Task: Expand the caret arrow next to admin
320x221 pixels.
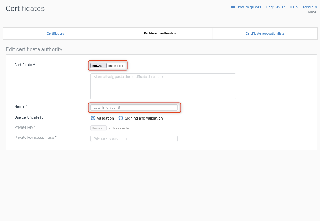Action: [316, 7]
